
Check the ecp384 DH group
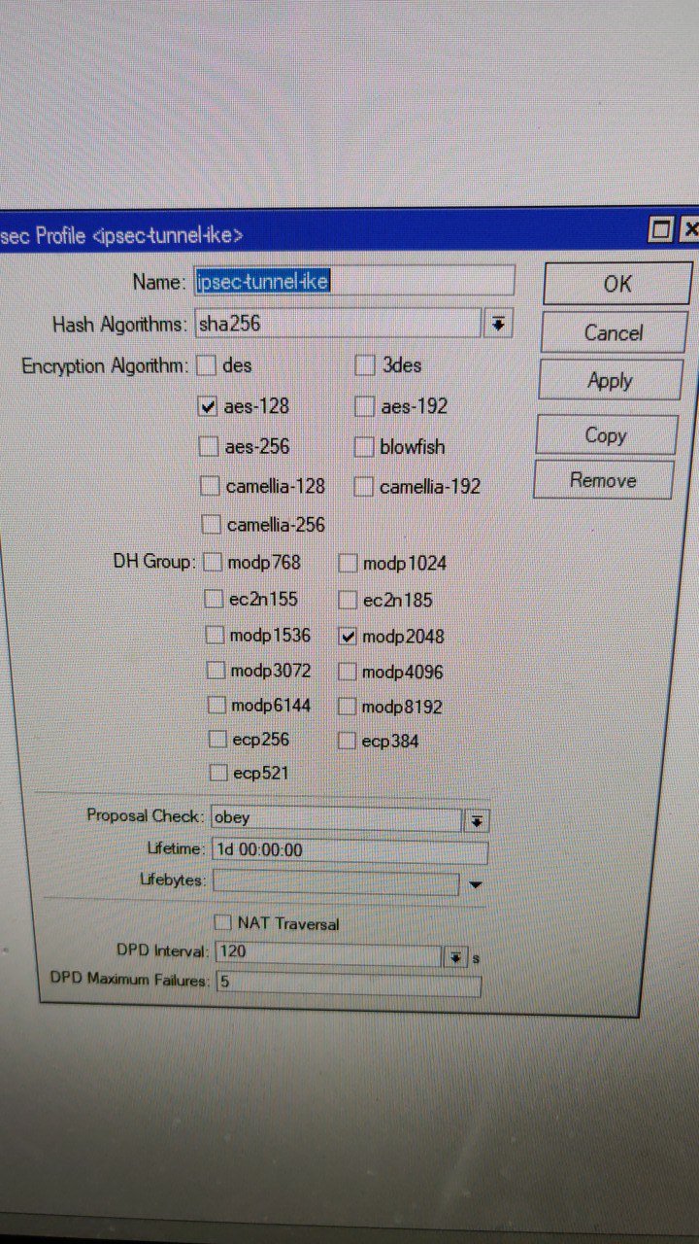(x=348, y=741)
